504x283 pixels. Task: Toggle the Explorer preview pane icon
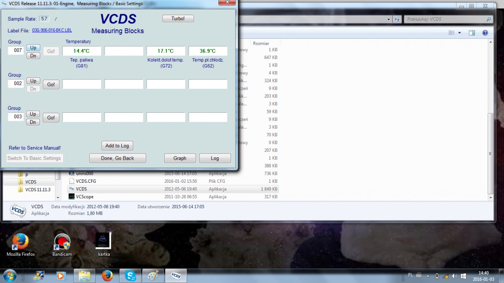tap(472, 33)
